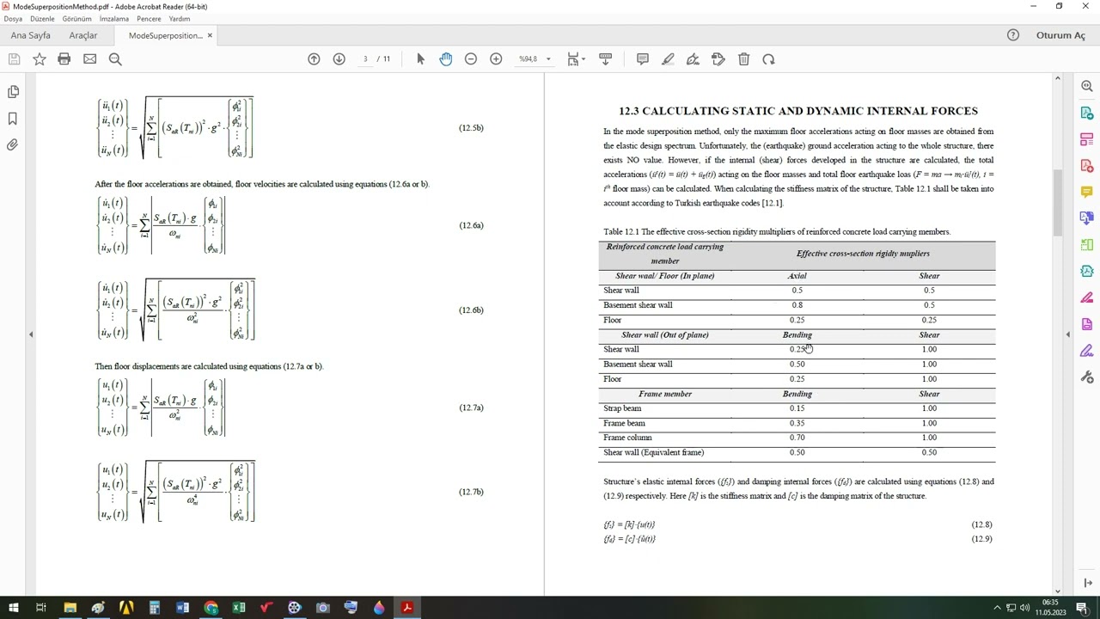Open Windows Start menu

coord(13,608)
